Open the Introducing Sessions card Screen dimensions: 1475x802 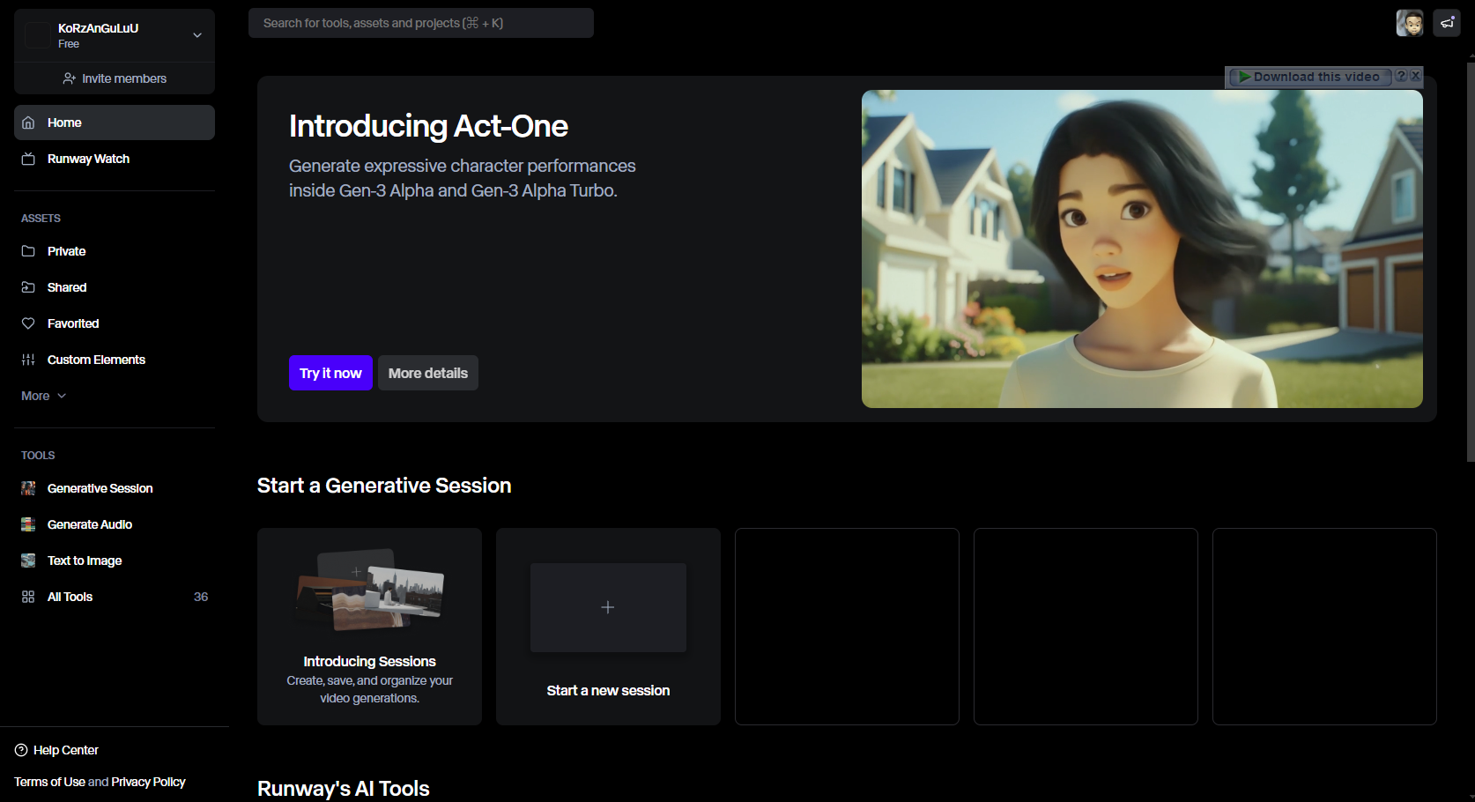coord(369,627)
